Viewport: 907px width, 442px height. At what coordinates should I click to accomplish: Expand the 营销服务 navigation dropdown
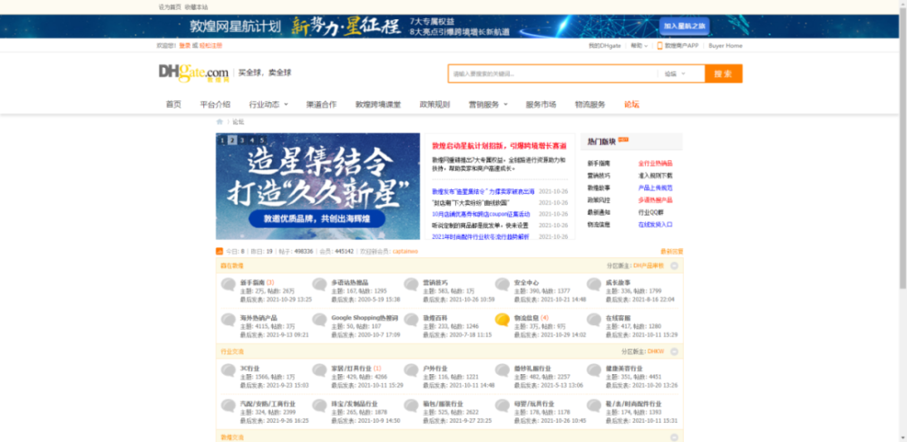click(x=488, y=104)
